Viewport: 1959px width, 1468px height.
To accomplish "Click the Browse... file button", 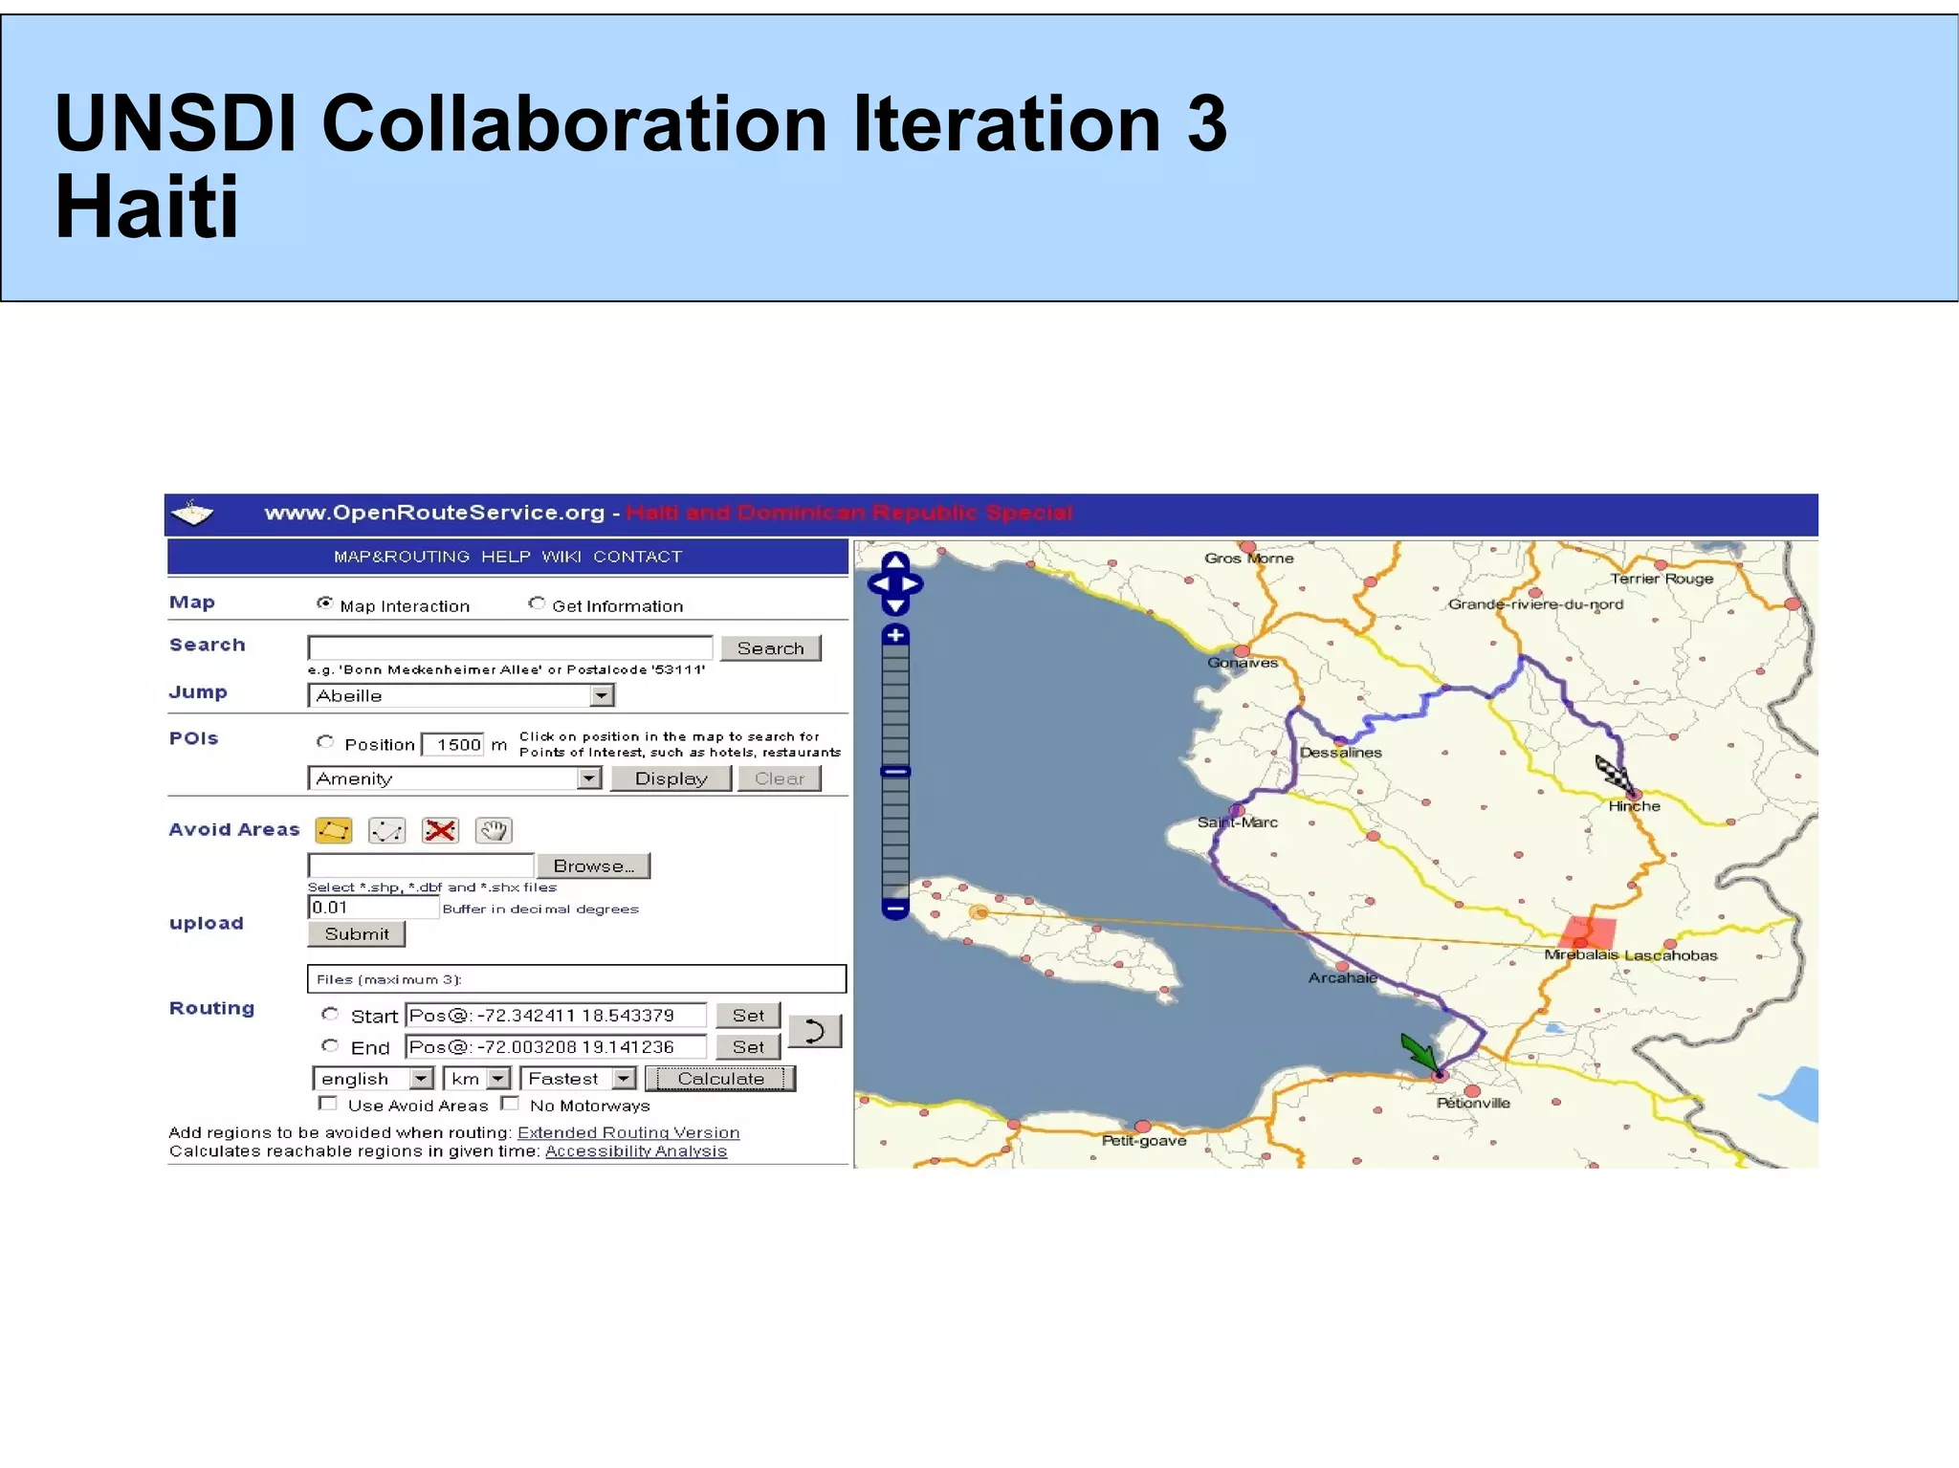I will [x=594, y=865].
